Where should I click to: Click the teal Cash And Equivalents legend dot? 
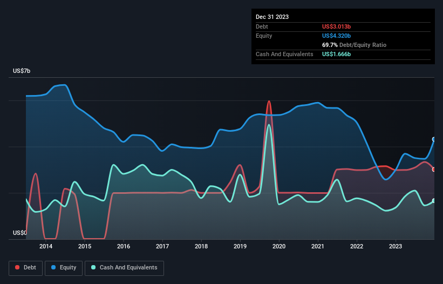coord(93,267)
